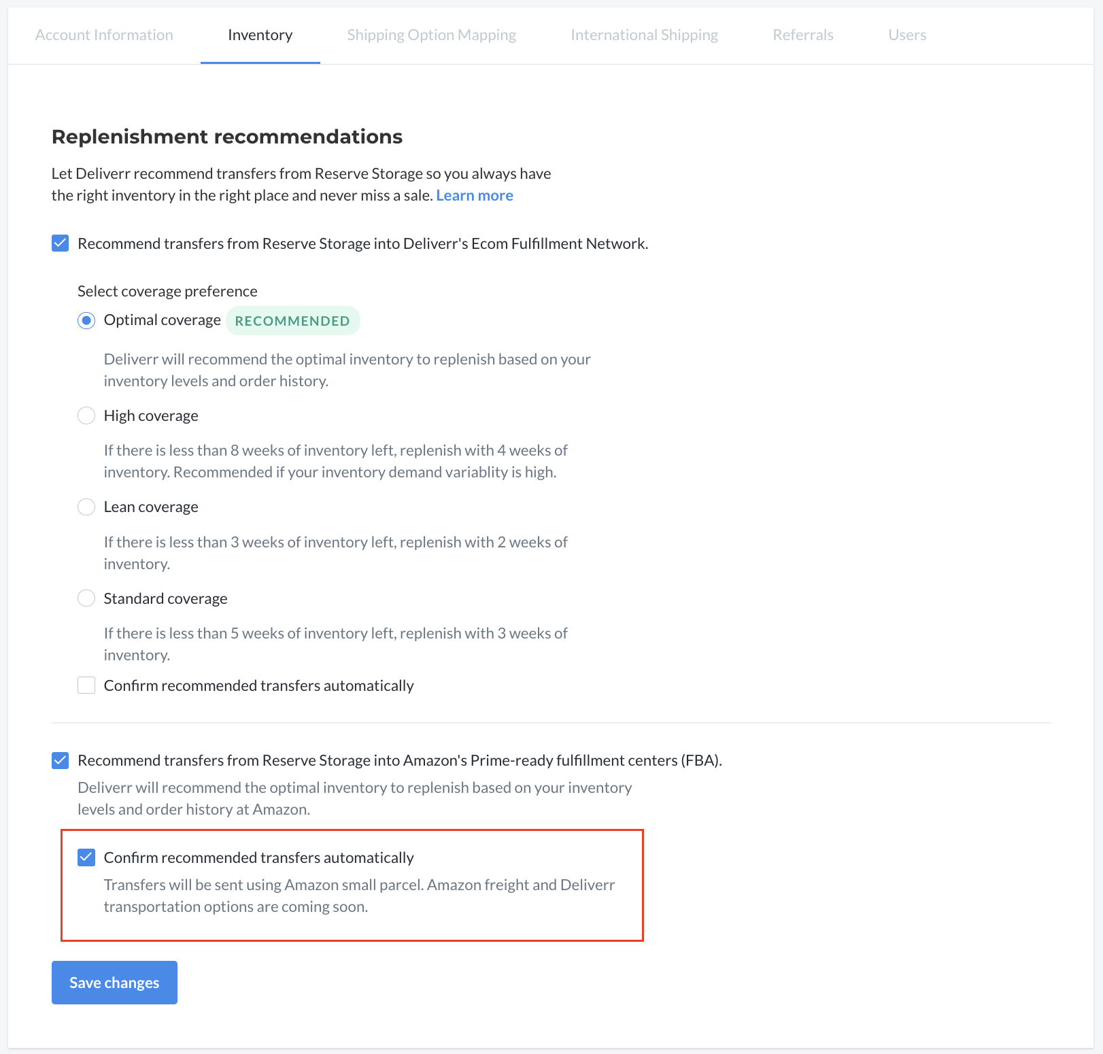
Task: Follow the Learn more link
Action: click(x=475, y=196)
